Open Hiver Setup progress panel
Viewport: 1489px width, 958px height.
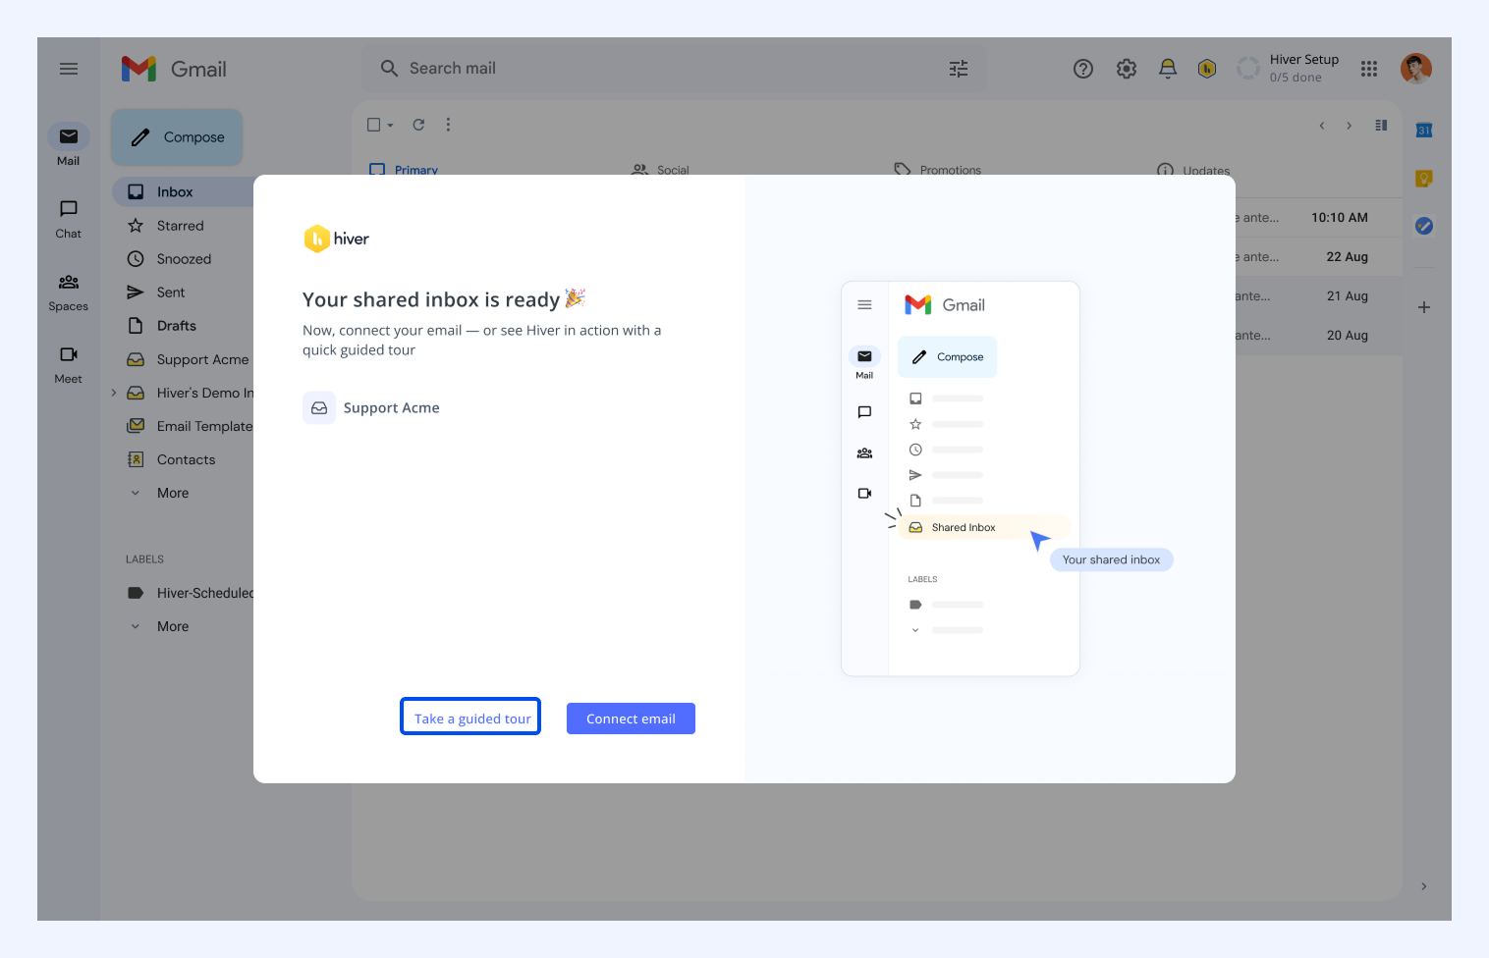pyautogui.click(x=1290, y=68)
